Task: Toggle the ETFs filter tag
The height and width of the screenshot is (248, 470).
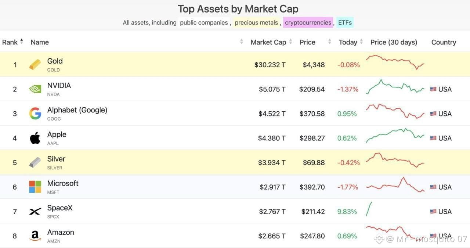Action: 345,22
